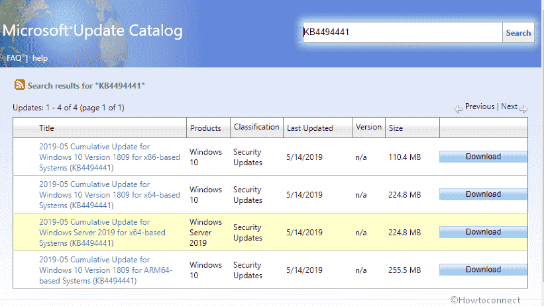Select Security Updates in the ARM64 row
This screenshot has width=544, height=306.
pos(248,270)
